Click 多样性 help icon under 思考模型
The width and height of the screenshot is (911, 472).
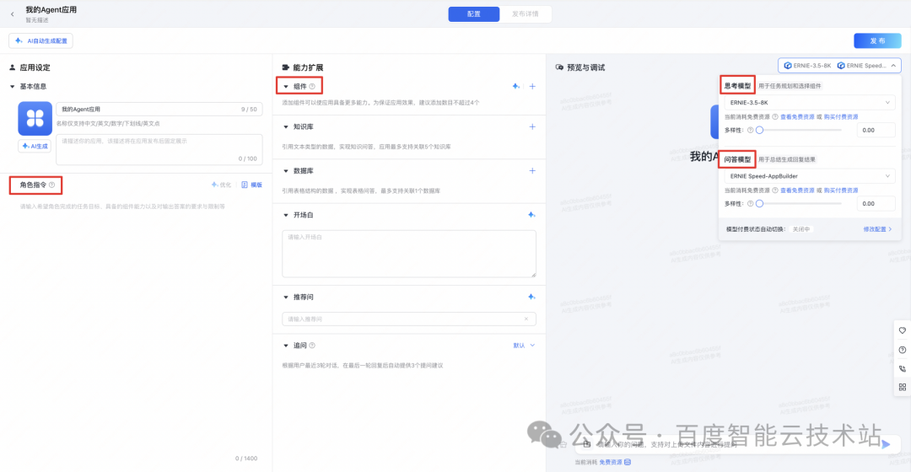[x=750, y=130]
